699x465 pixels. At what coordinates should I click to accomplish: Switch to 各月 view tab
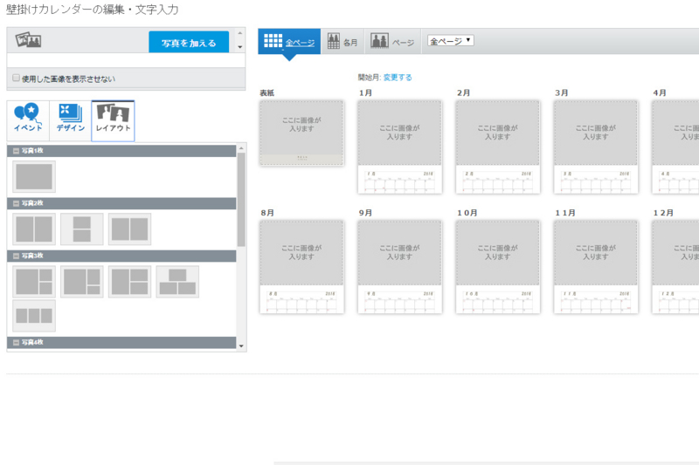pyautogui.click(x=343, y=41)
